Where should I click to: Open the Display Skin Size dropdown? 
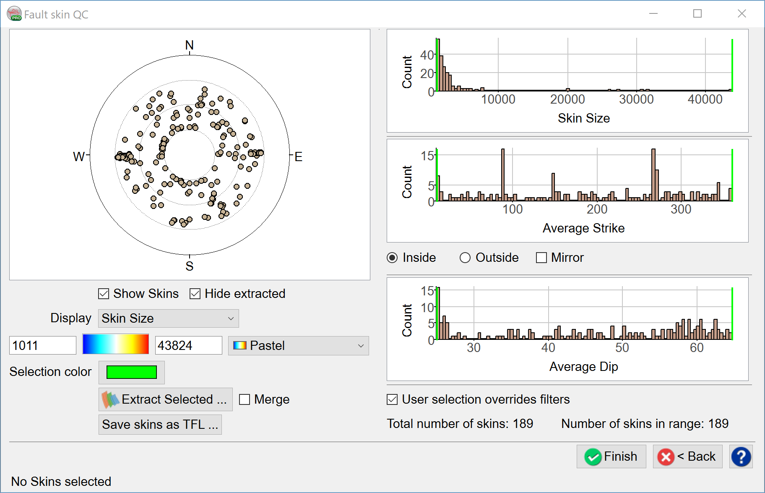pyautogui.click(x=168, y=318)
